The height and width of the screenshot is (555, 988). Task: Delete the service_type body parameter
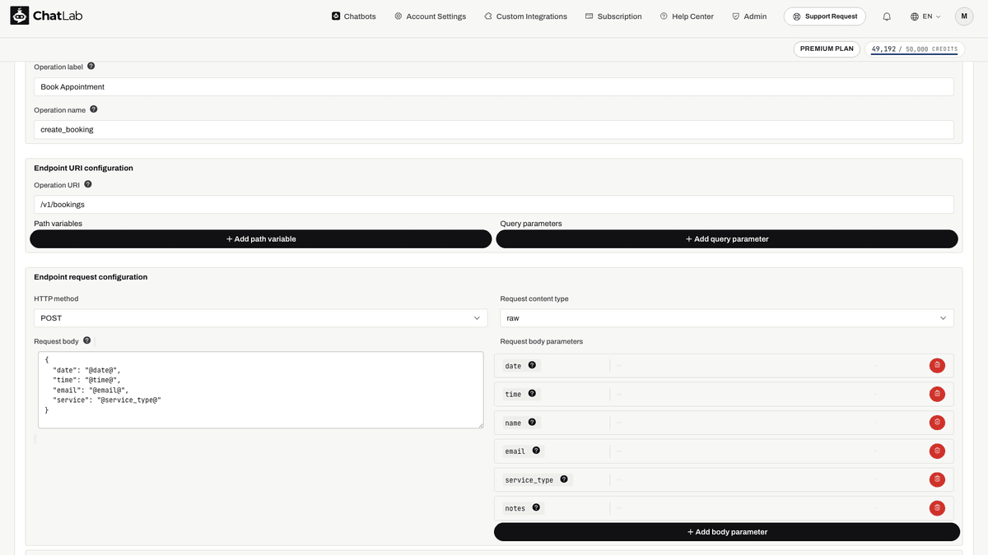pyautogui.click(x=937, y=479)
